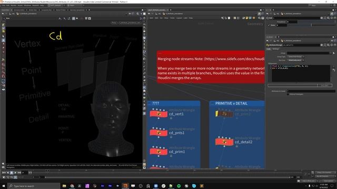Switch to Geometry Spreadsheet pane tab
Viewport: 337px width, 189px height.
click(77, 10)
